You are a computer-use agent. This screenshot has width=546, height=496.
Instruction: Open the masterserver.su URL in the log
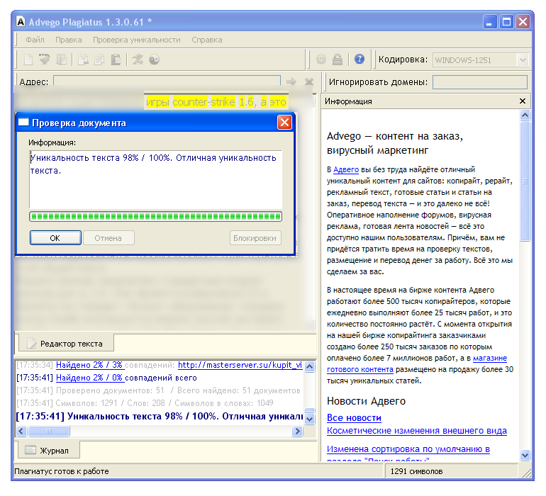(x=240, y=365)
